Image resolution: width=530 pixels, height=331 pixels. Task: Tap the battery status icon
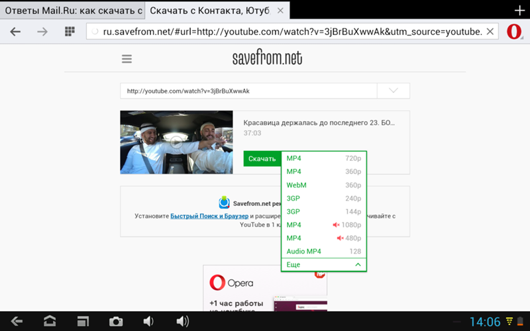tap(520, 321)
